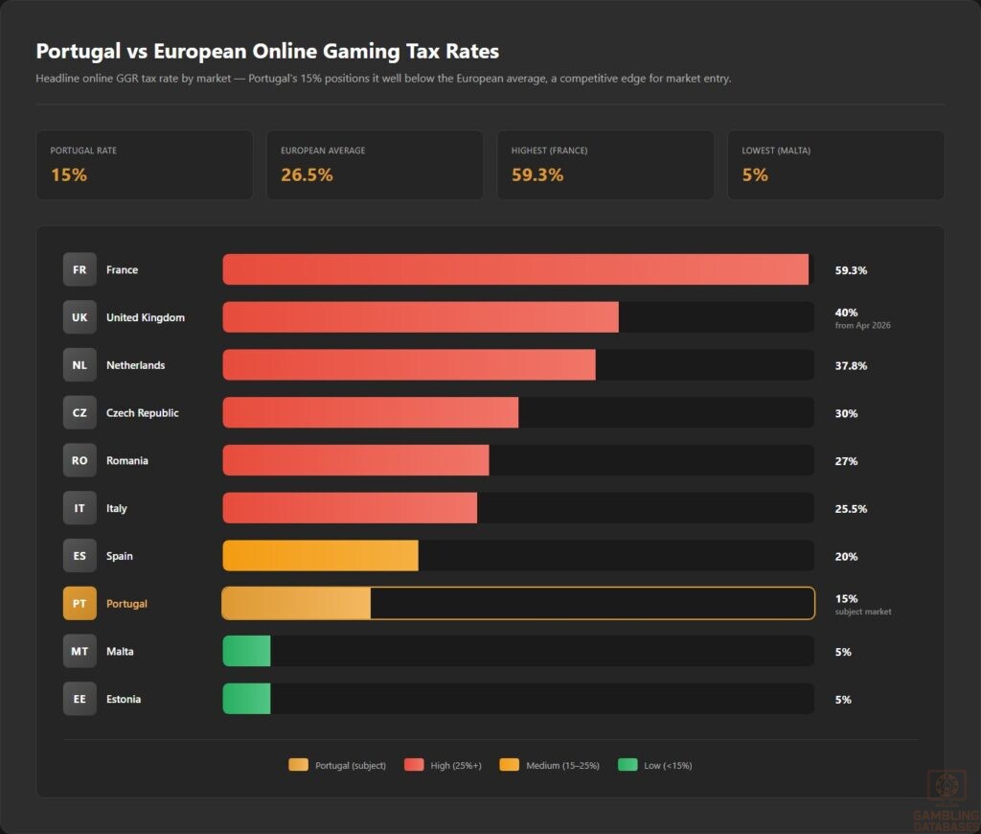Select the CZ country badge
Screen dimensions: 981x834
pyautogui.click(x=80, y=412)
